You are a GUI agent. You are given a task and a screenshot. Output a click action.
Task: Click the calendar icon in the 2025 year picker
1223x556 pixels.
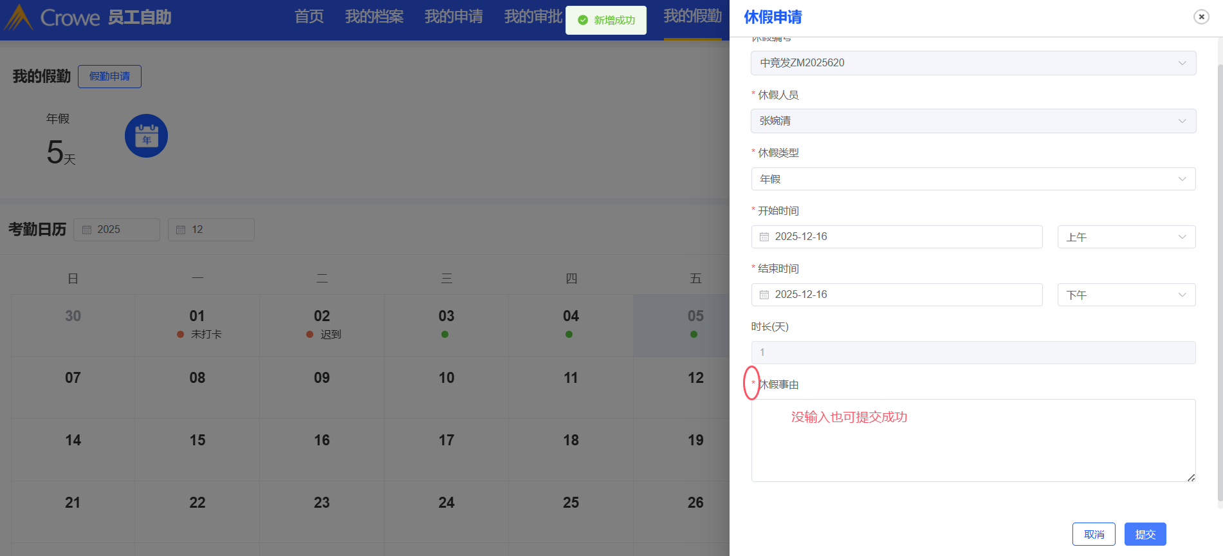(x=87, y=230)
